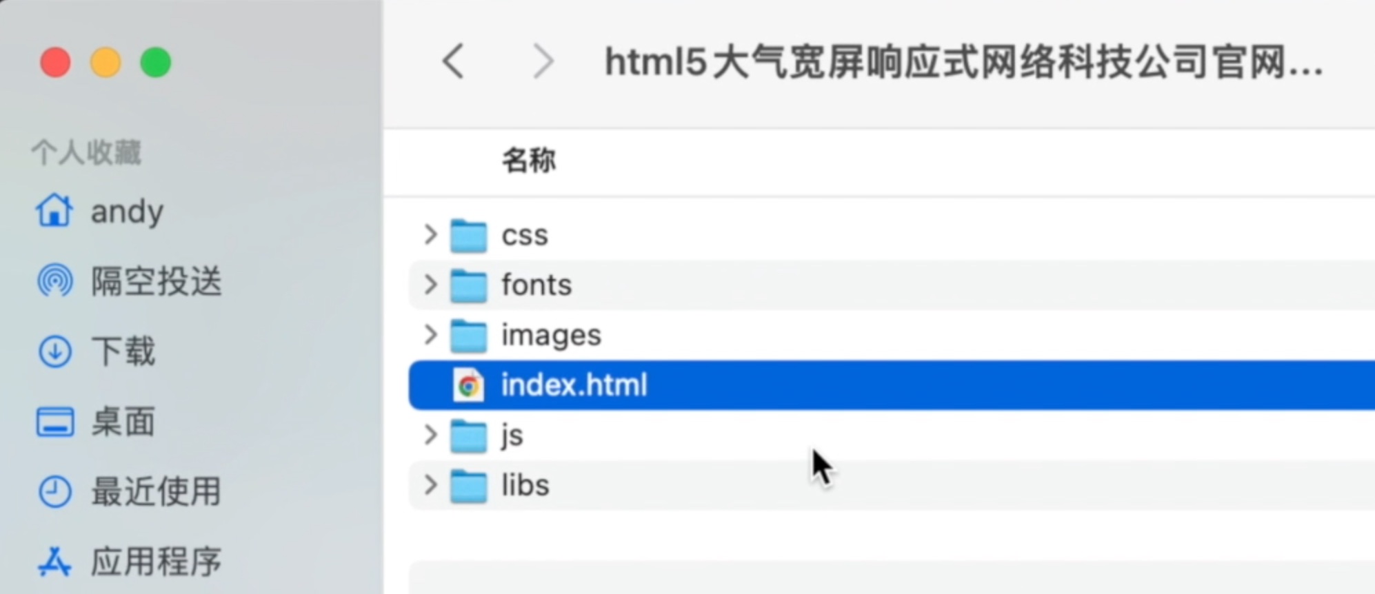Open the andy home folder in sidebar
The height and width of the screenshot is (594, 1375).
point(127,212)
